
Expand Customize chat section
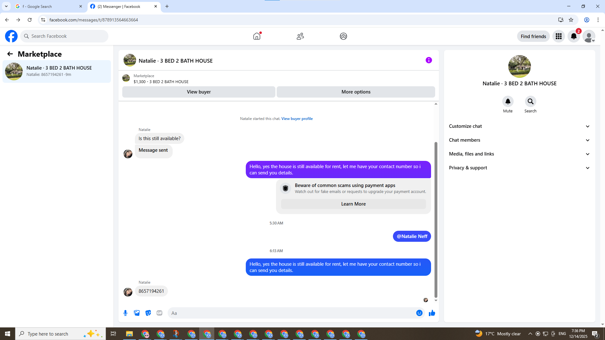(x=519, y=126)
